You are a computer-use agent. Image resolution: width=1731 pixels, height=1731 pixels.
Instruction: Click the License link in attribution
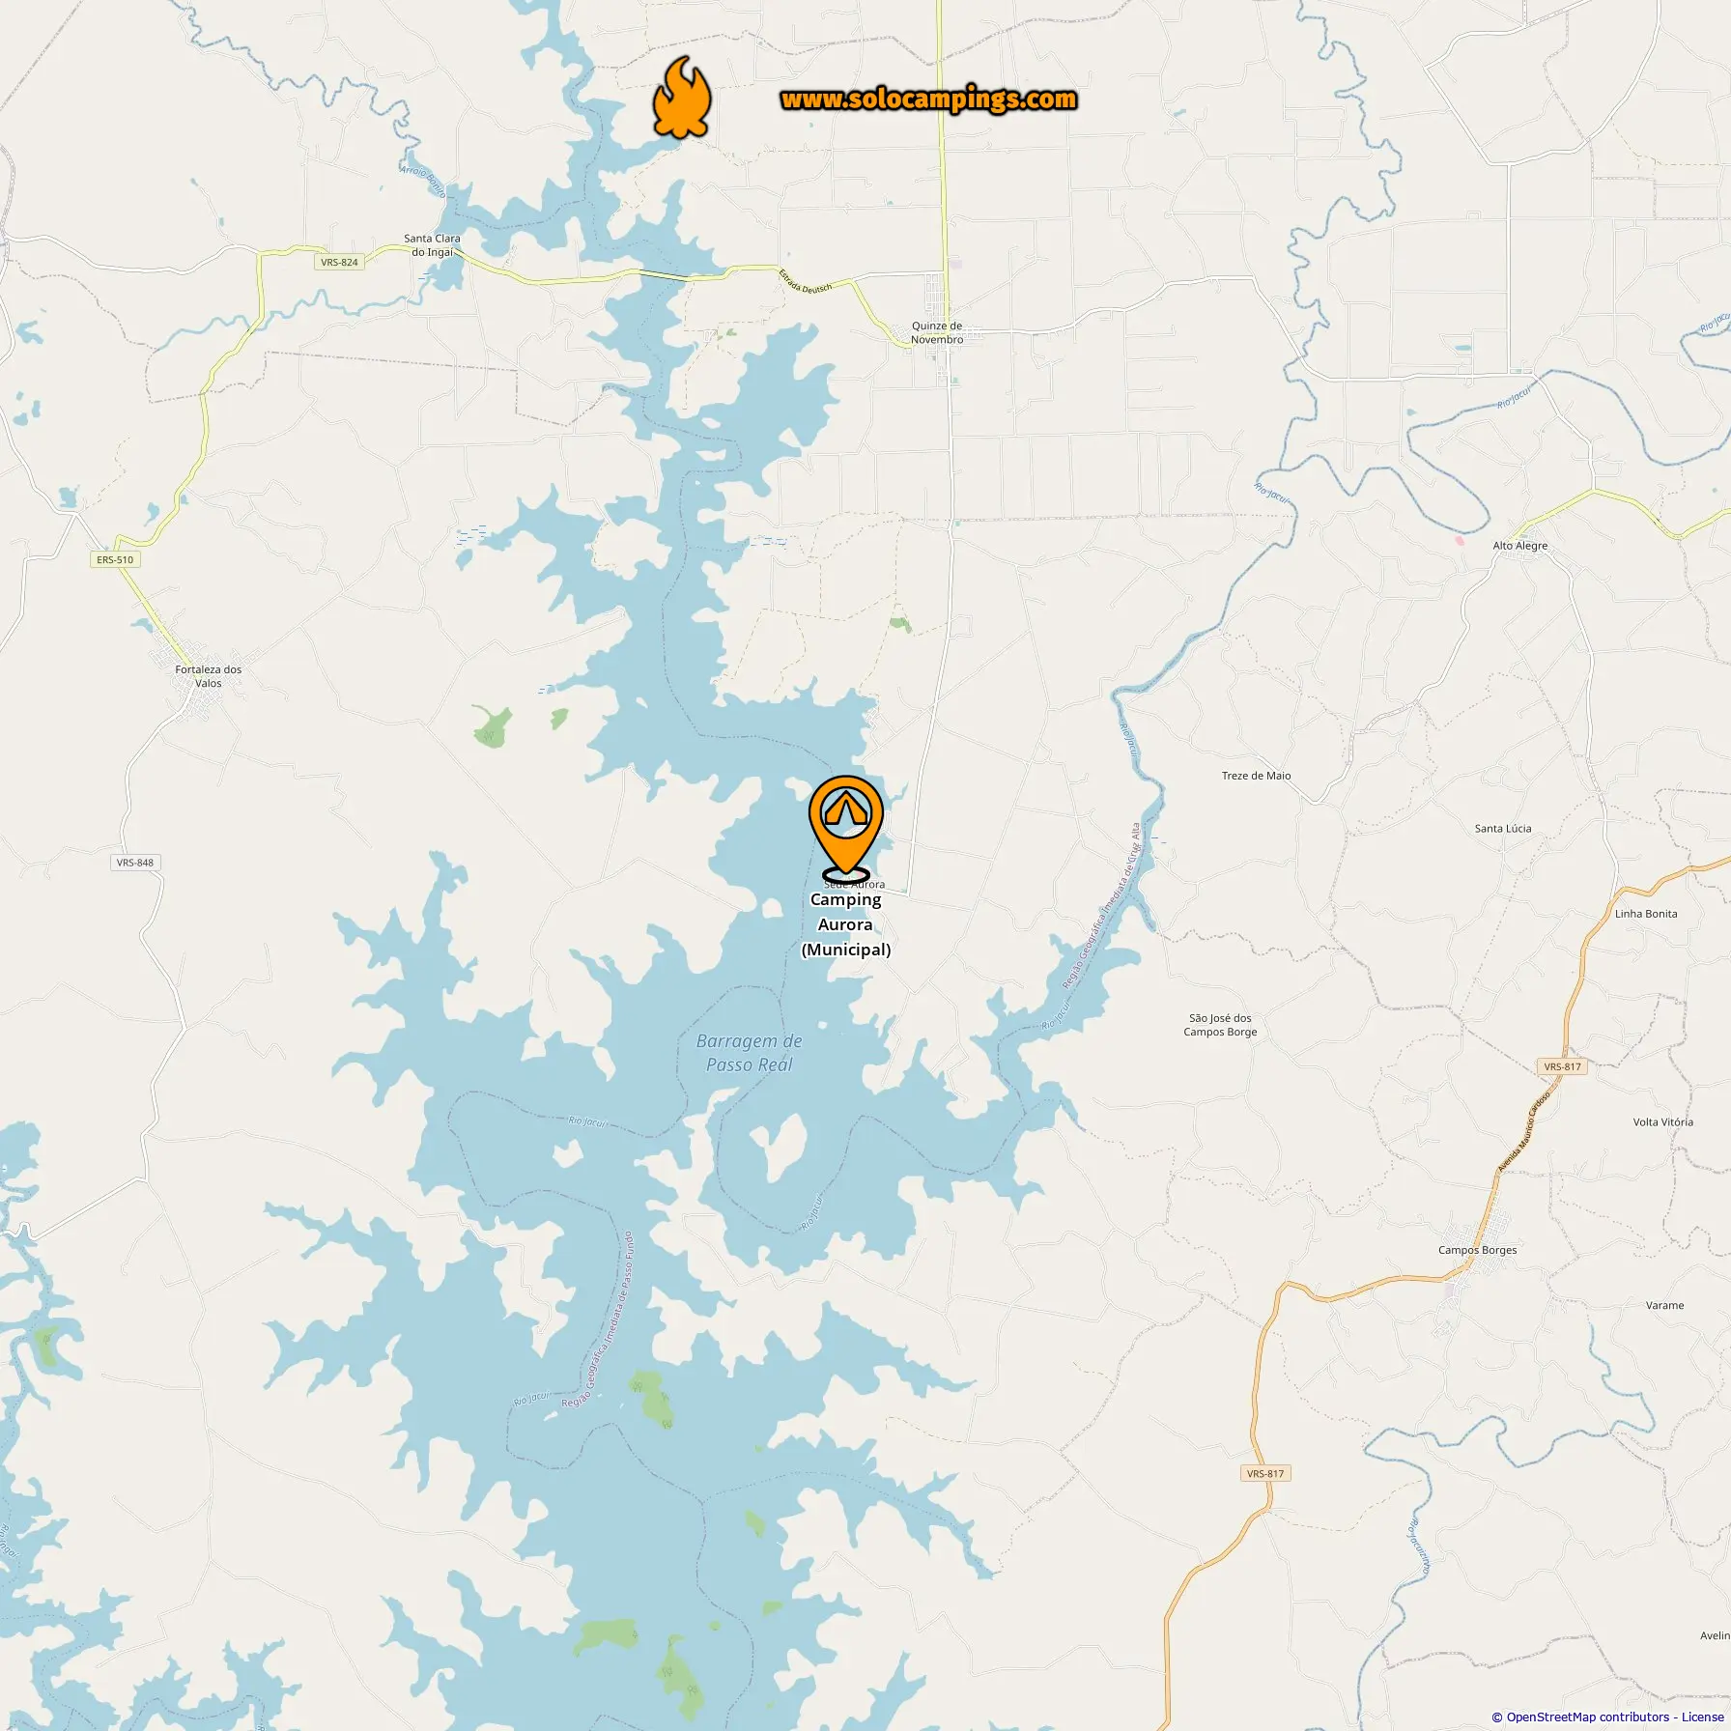click(x=1702, y=1717)
